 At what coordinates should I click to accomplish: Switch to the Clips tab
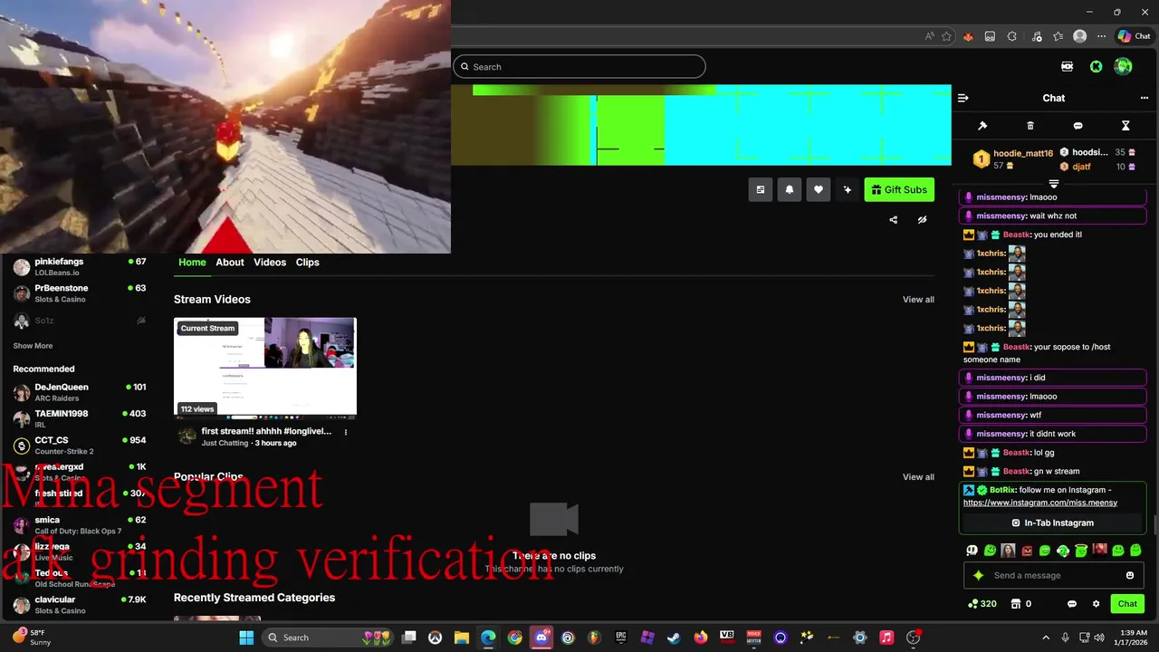308,262
